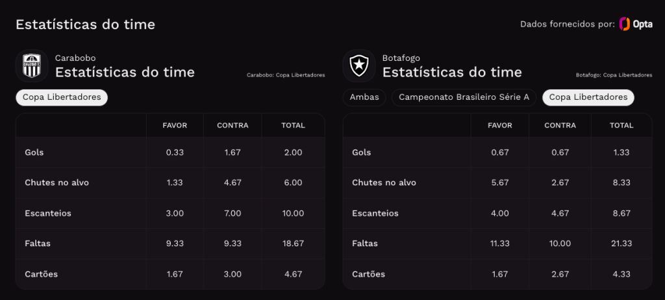Click the CONTRA header in Carabobo table
The width and height of the screenshot is (665, 300).
pos(232,125)
